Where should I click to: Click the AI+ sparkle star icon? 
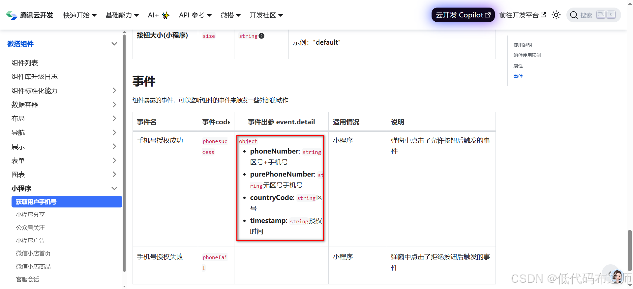click(166, 15)
